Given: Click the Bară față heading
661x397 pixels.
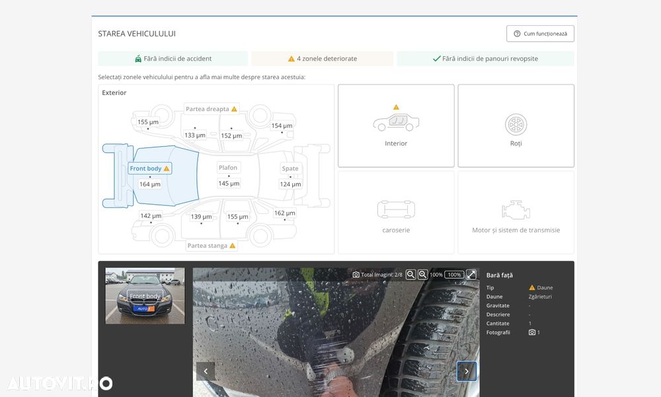Looking at the screenshot, I should (500, 275).
